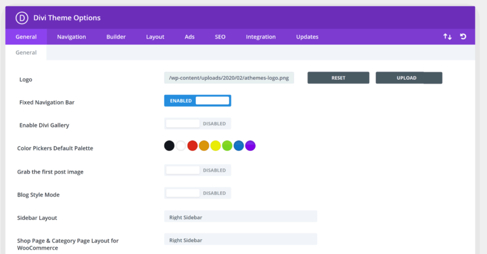Switch to the Builder tab
Viewport: 487px width, 254px height.
click(116, 37)
